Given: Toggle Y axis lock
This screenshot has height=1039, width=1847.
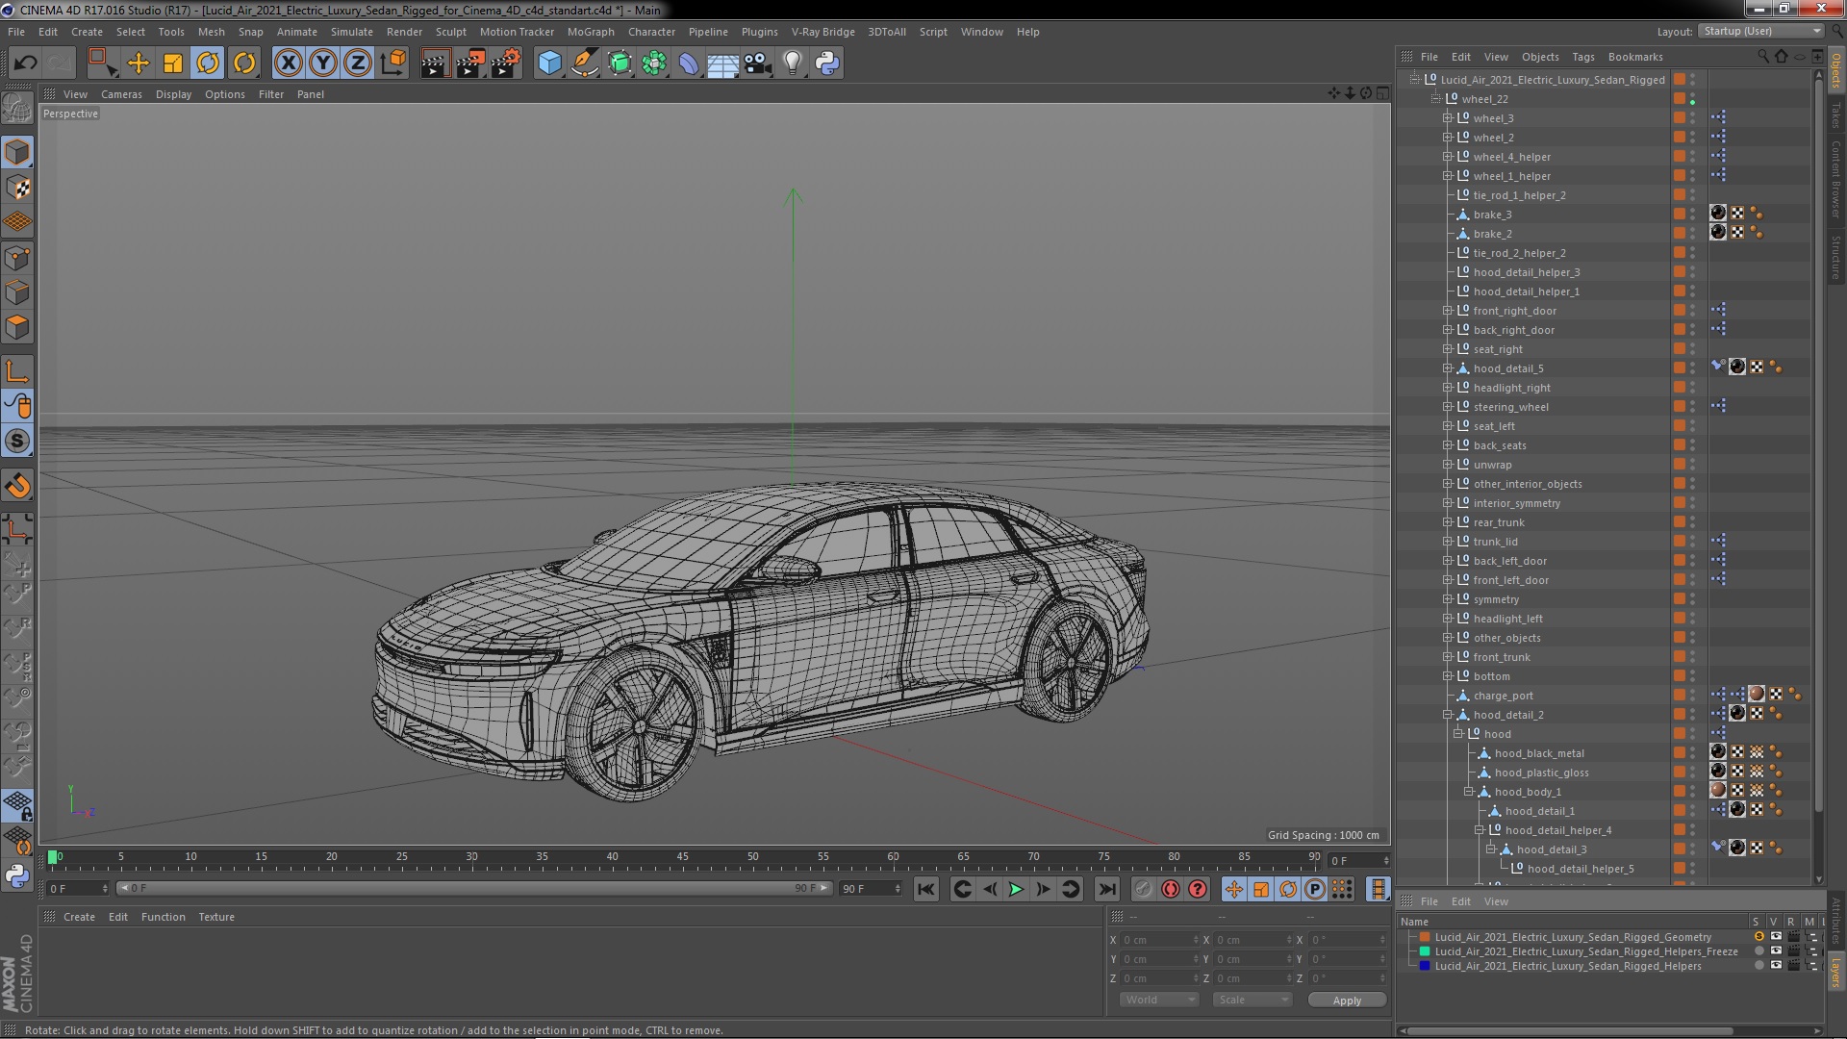Looking at the screenshot, I should pos(323,63).
